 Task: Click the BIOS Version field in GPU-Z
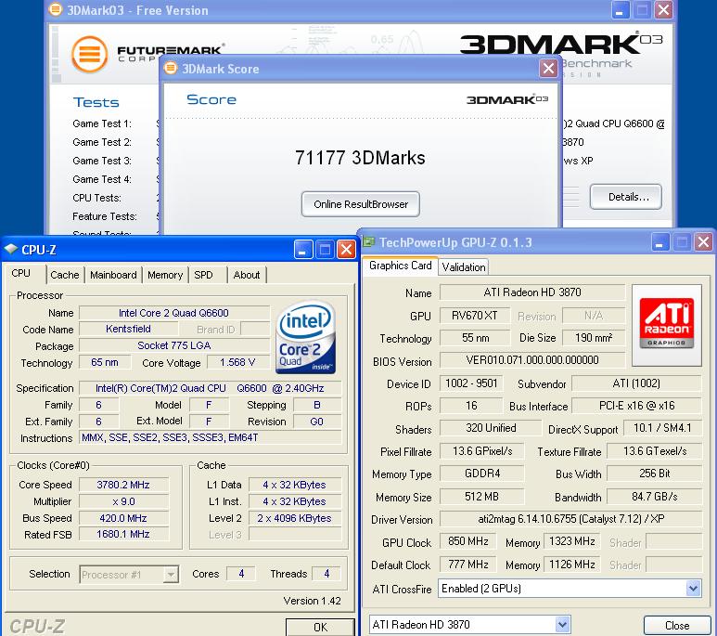click(x=532, y=360)
